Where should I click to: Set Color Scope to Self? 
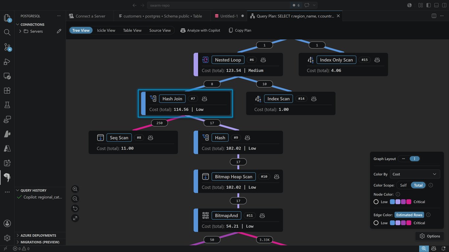pos(403,185)
